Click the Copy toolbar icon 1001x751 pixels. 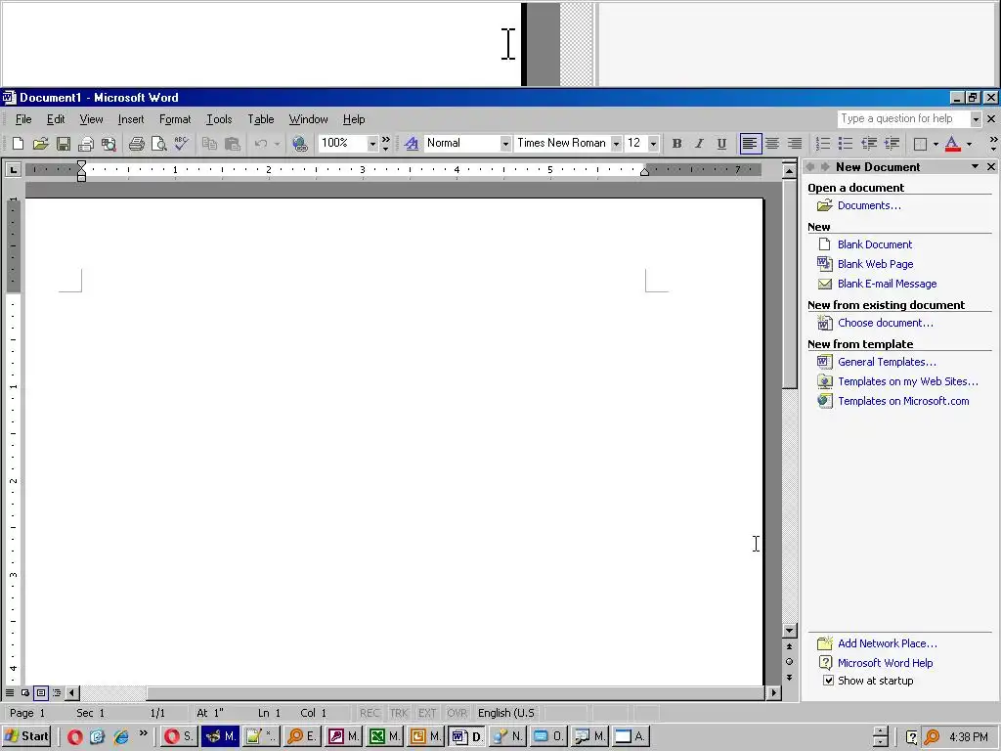(209, 144)
